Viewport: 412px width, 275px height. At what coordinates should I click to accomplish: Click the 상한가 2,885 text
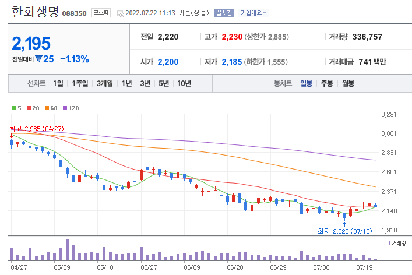[x=266, y=37]
